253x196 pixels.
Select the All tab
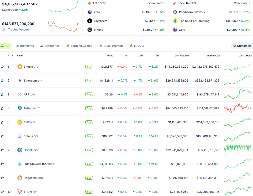coord(5,46)
